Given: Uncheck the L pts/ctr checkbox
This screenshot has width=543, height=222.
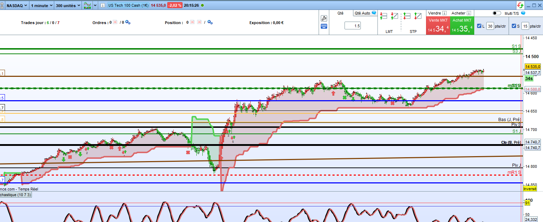Looking at the screenshot, I should tap(480, 26).
